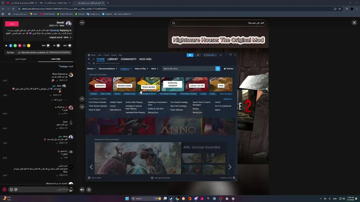The image size is (360, 202).
Task: Open the Windows Start menu
Action: pyautogui.click(x=127, y=199)
